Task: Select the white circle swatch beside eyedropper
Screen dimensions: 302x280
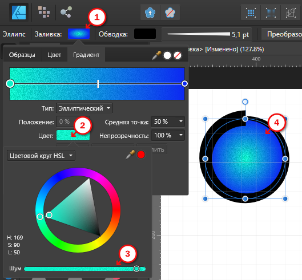Action: (167, 56)
